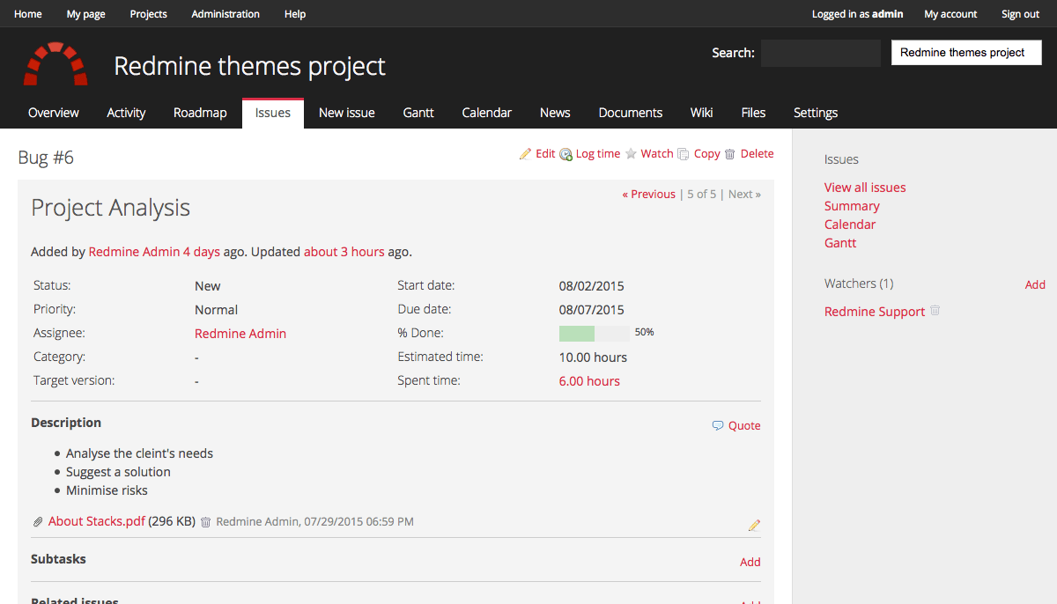Switch to the Calendar tab
The width and height of the screenshot is (1057, 604).
click(x=487, y=113)
